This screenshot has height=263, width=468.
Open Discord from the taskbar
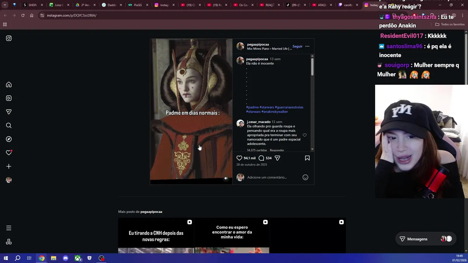pyautogui.click(x=65, y=258)
